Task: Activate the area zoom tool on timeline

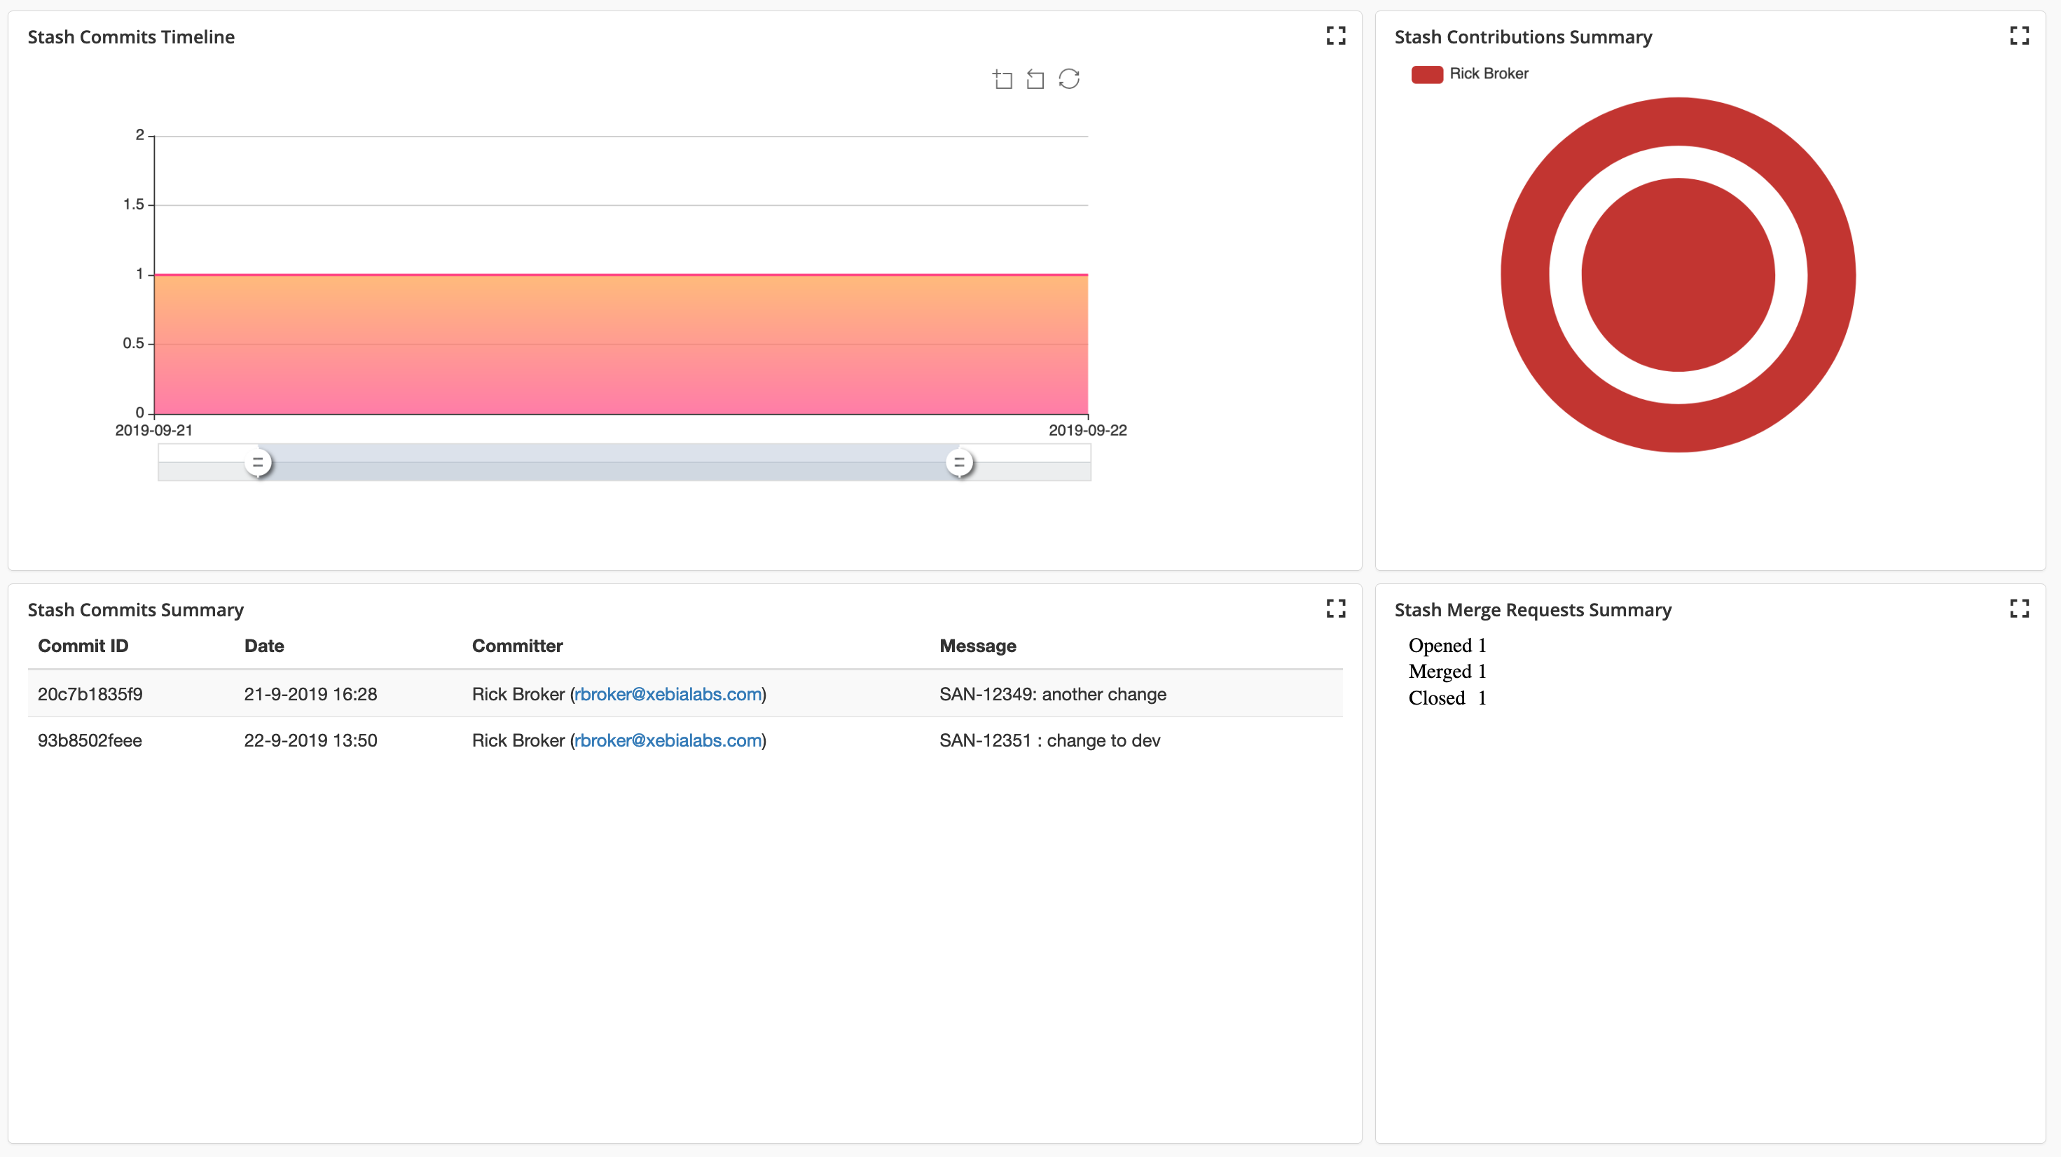Action: 1002,78
